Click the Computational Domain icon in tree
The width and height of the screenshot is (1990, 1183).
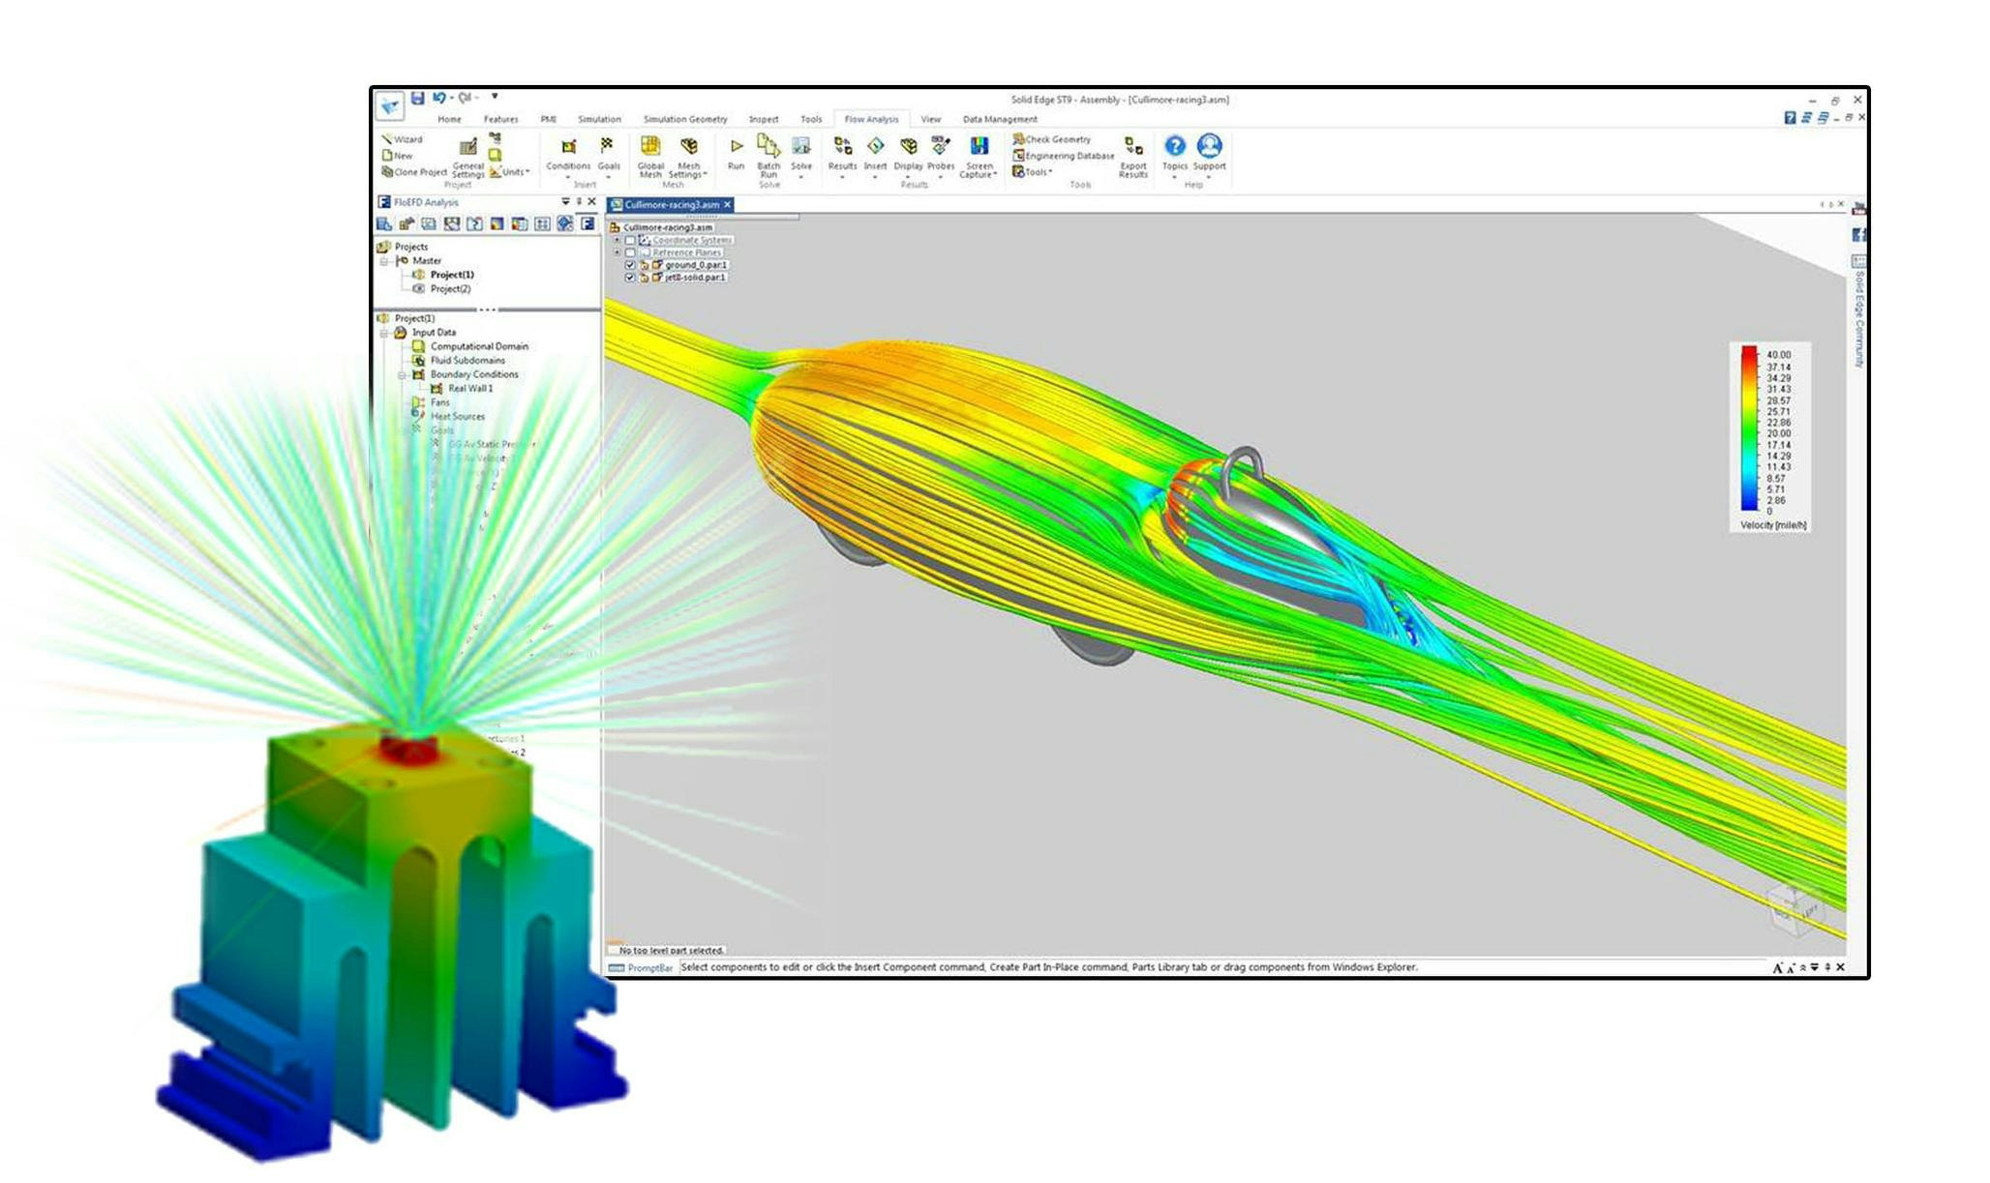[x=419, y=346]
